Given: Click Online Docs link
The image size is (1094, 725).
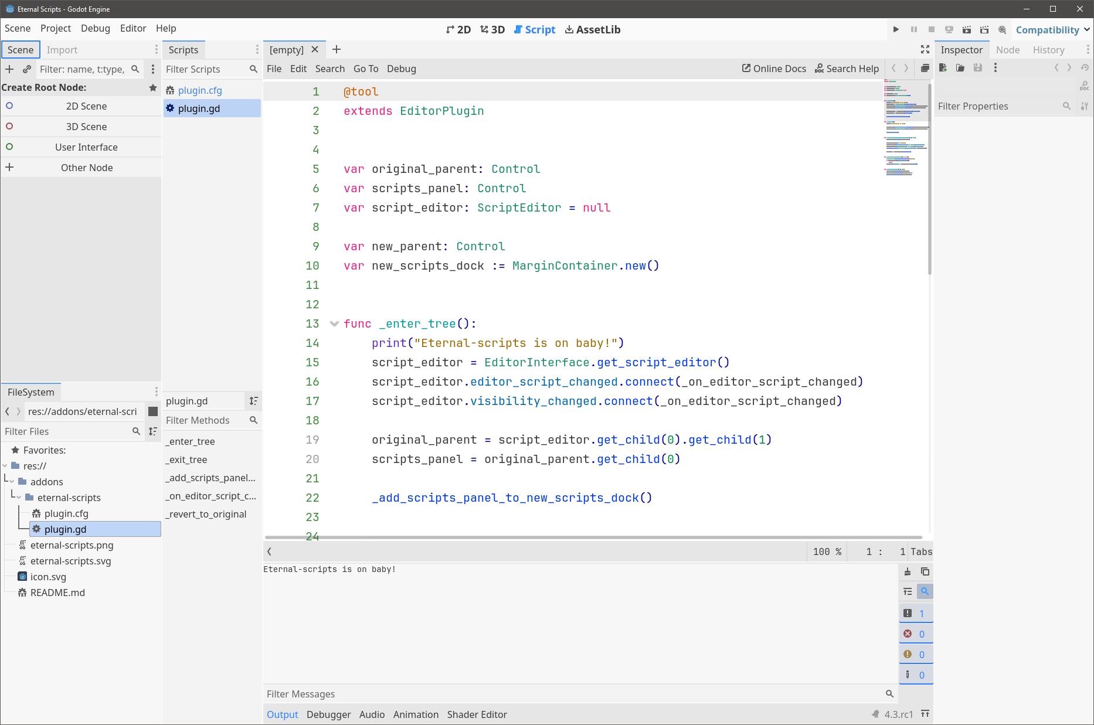Looking at the screenshot, I should [x=774, y=69].
